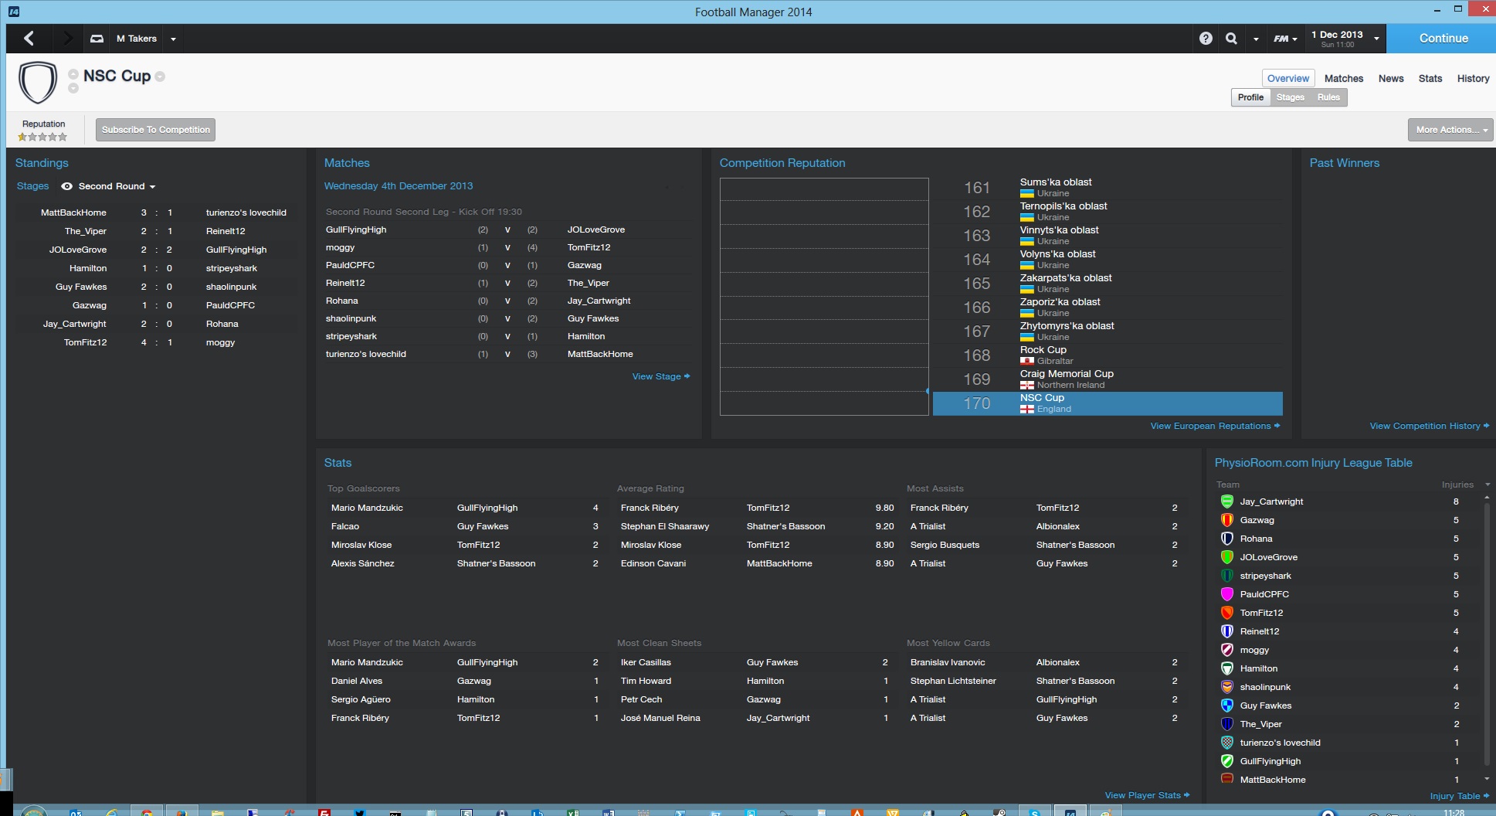This screenshot has width=1496, height=816.
Task: Click the injury table vertical scrollbar
Action: pyautogui.click(x=1488, y=634)
